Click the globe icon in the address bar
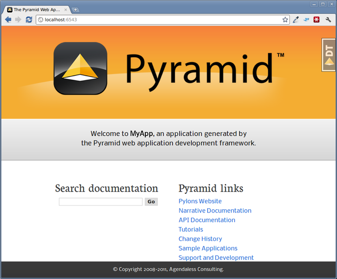The width and height of the screenshot is (337, 279). (x=40, y=20)
